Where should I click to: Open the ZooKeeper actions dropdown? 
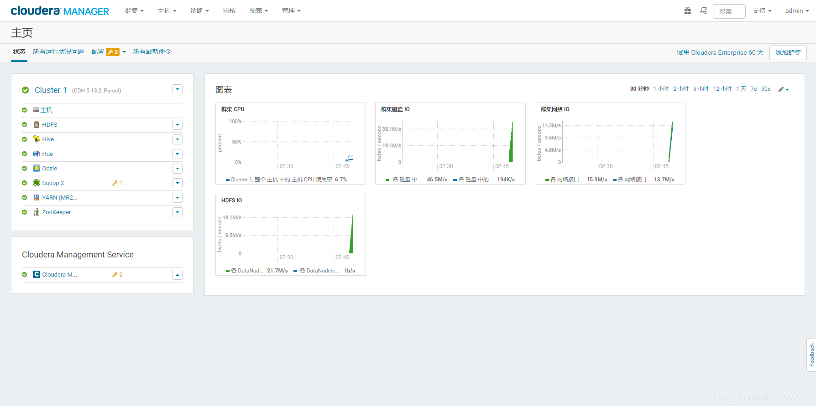178,212
